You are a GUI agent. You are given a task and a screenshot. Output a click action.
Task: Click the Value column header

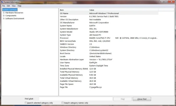[x=123, y=10]
